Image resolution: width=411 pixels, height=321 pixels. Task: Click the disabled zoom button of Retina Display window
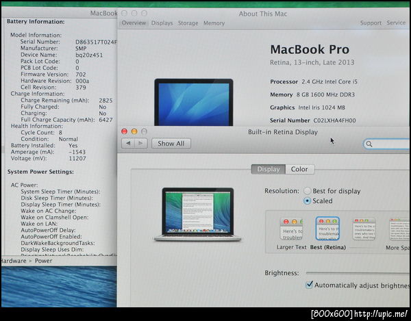[144, 131]
